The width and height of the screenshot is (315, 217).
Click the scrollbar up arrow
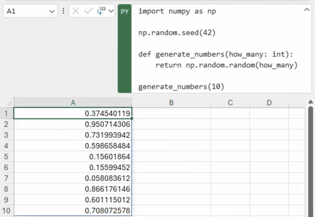(x=310, y=102)
